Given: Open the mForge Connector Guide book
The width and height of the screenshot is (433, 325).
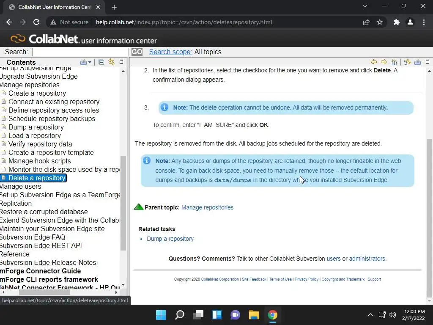Looking at the screenshot, I should (x=40, y=271).
